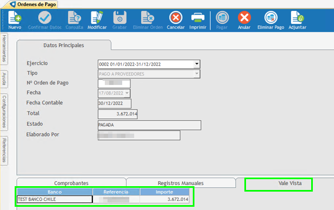Viewport: 334px width, 210px height.
Task: Click the Total amount field
Action: 118,114
